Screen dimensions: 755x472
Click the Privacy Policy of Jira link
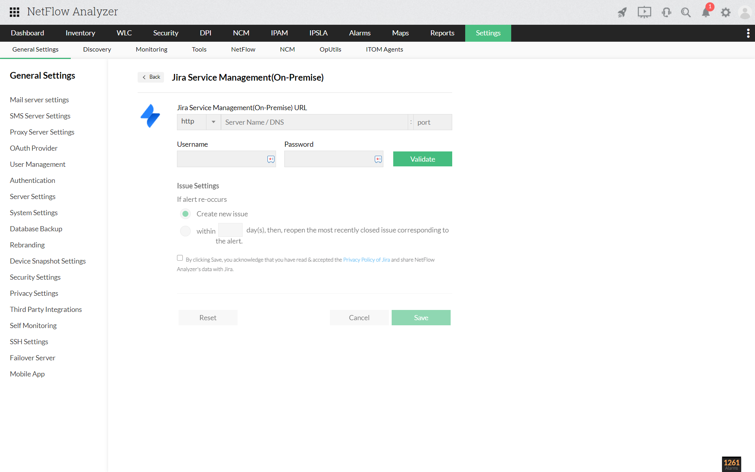pyautogui.click(x=366, y=260)
